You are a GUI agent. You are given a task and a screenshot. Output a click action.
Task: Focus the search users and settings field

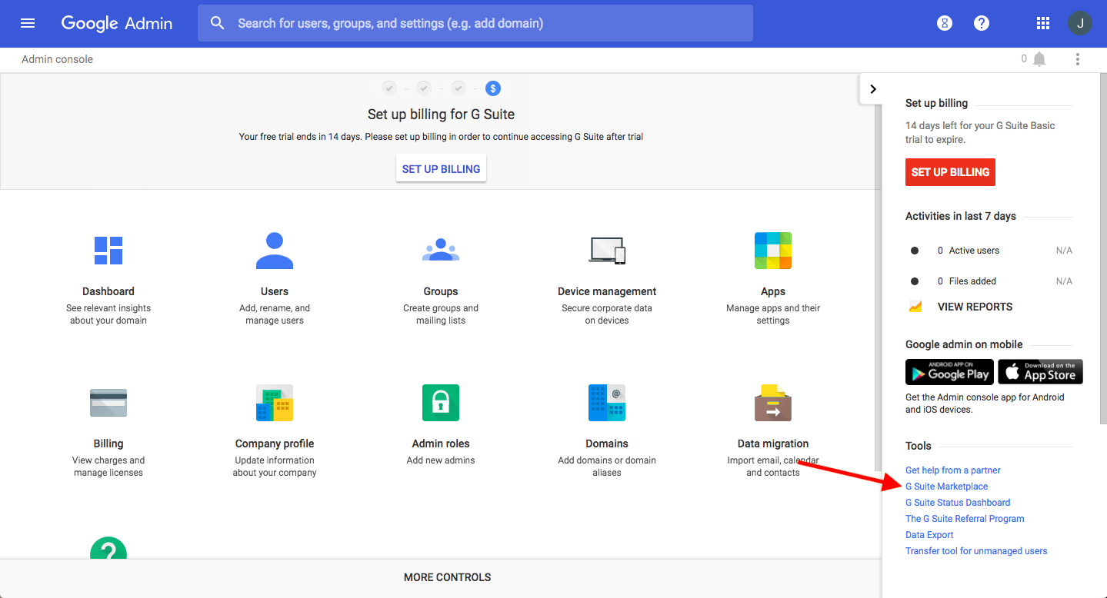(x=475, y=23)
